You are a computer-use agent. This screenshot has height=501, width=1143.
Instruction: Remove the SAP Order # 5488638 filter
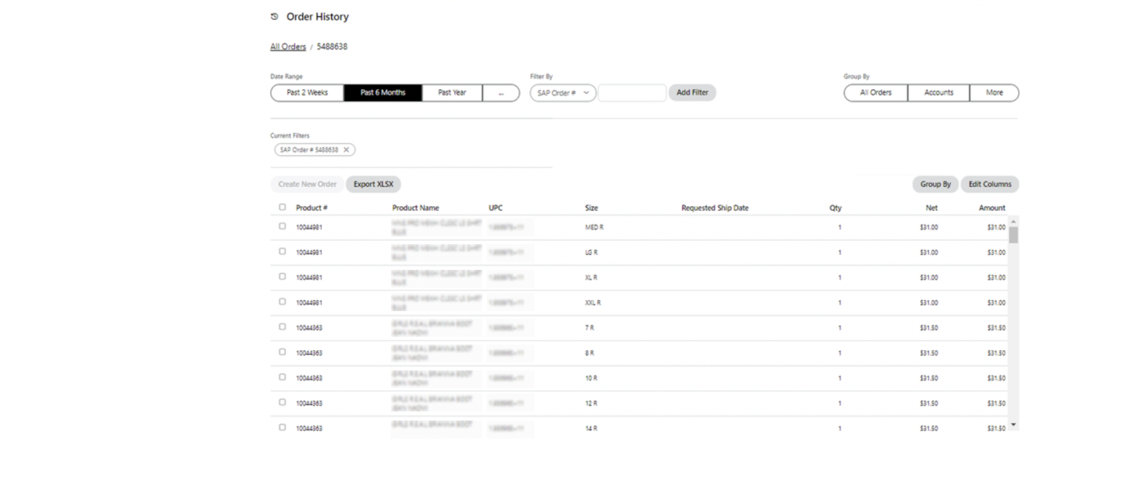click(346, 150)
